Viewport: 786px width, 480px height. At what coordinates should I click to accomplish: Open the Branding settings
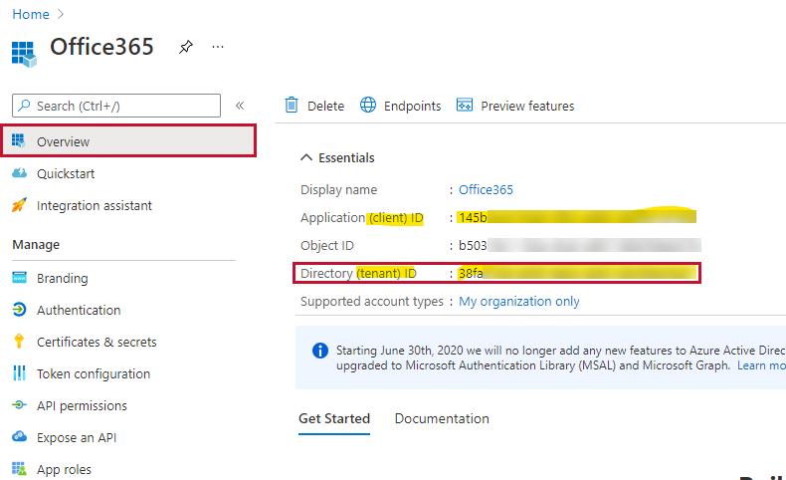pos(62,279)
